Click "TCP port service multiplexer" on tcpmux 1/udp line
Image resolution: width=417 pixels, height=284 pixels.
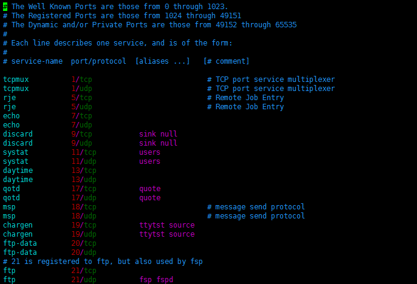click(275, 89)
